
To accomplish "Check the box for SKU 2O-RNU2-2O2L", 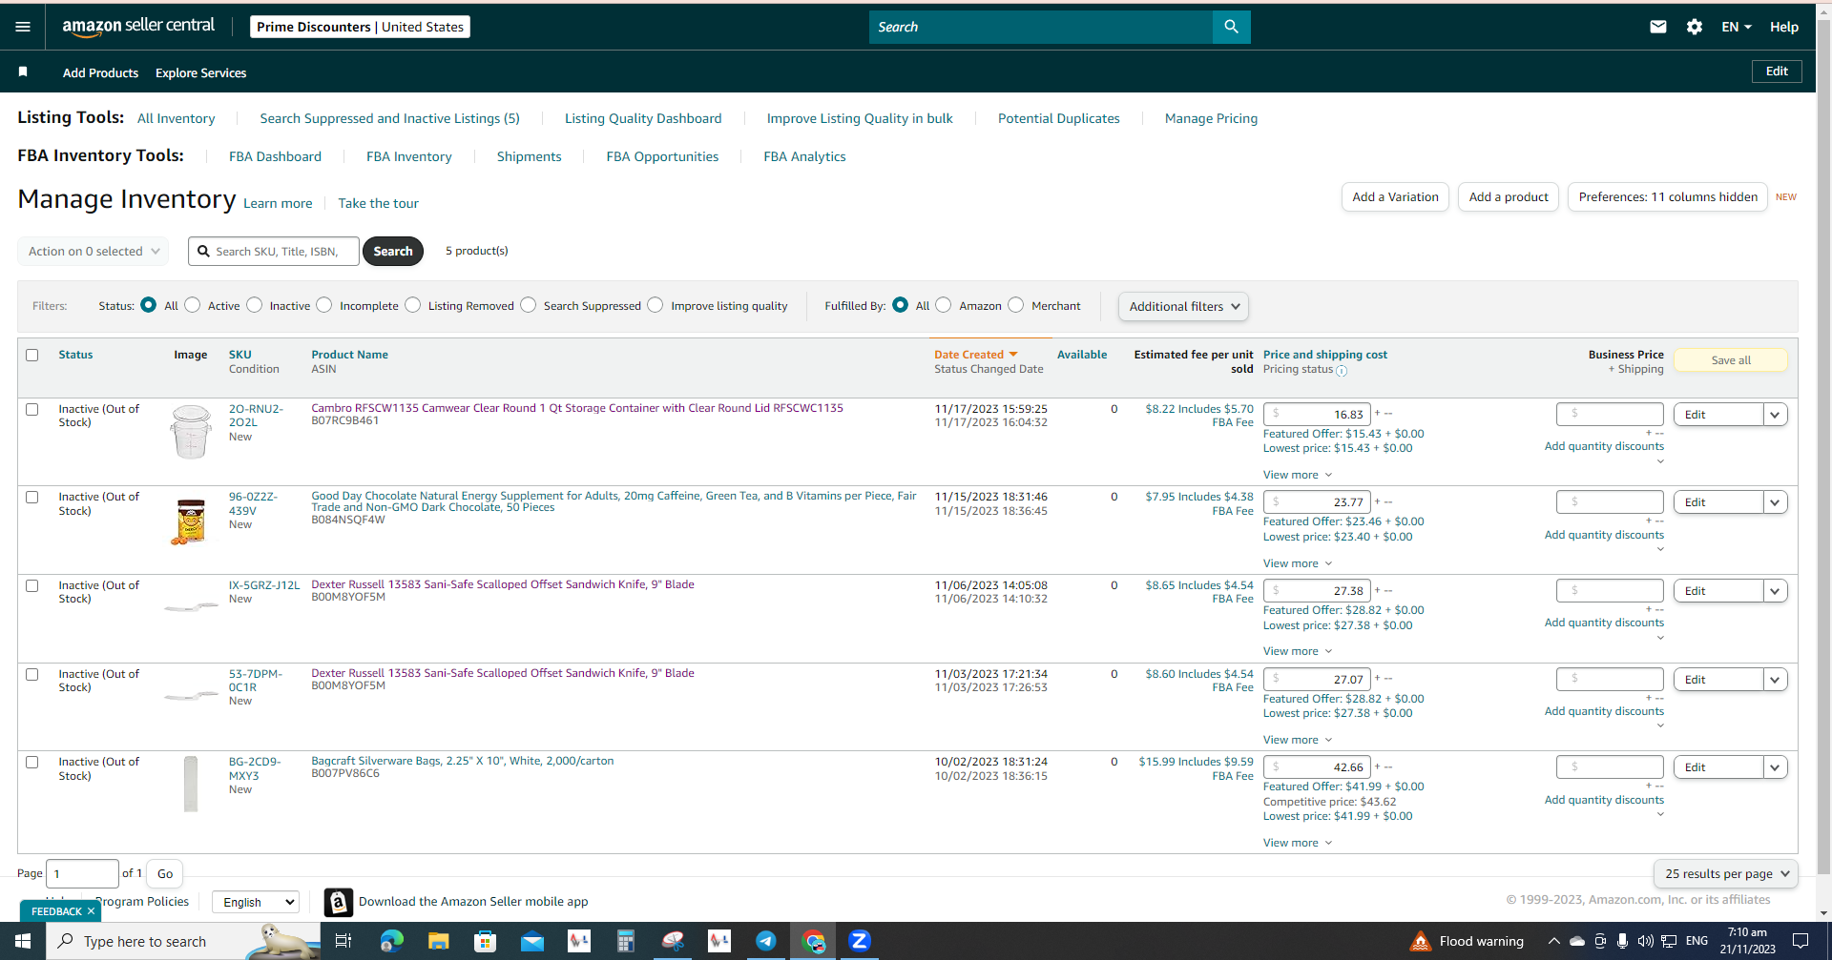I will pos(32,409).
